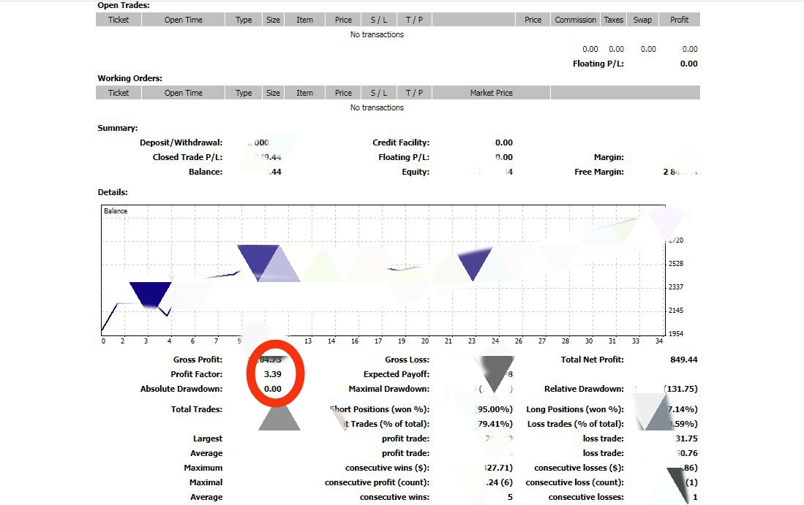The image size is (804, 505).
Task: Select the Taxes column header
Action: (613, 20)
